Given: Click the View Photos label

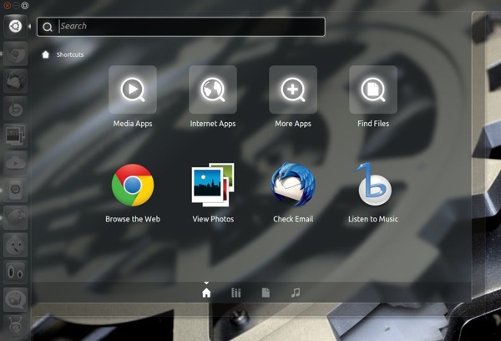Looking at the screenshot, I should (213, 219).
